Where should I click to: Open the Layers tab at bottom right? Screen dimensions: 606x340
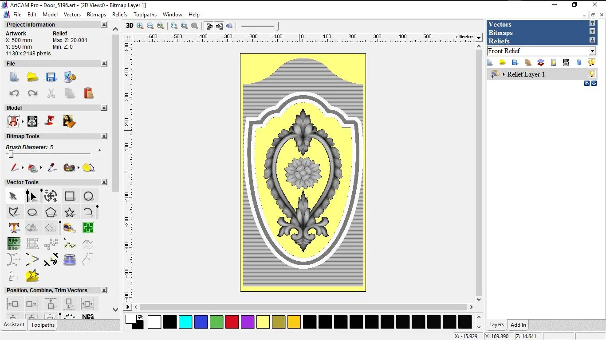point(496,325)
